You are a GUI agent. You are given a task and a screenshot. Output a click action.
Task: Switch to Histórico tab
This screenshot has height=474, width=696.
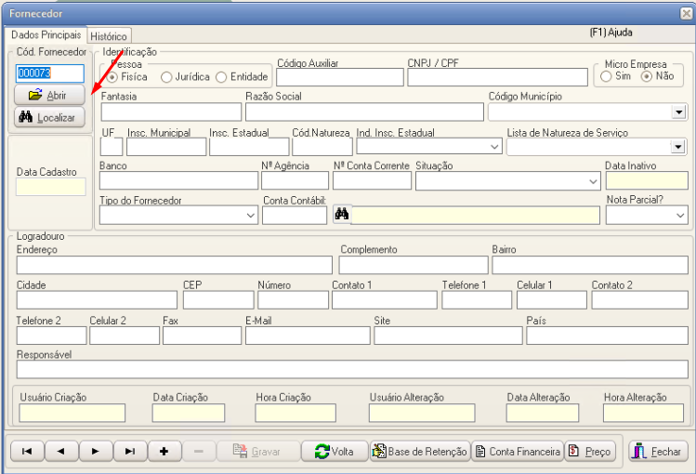coord(109,35)
